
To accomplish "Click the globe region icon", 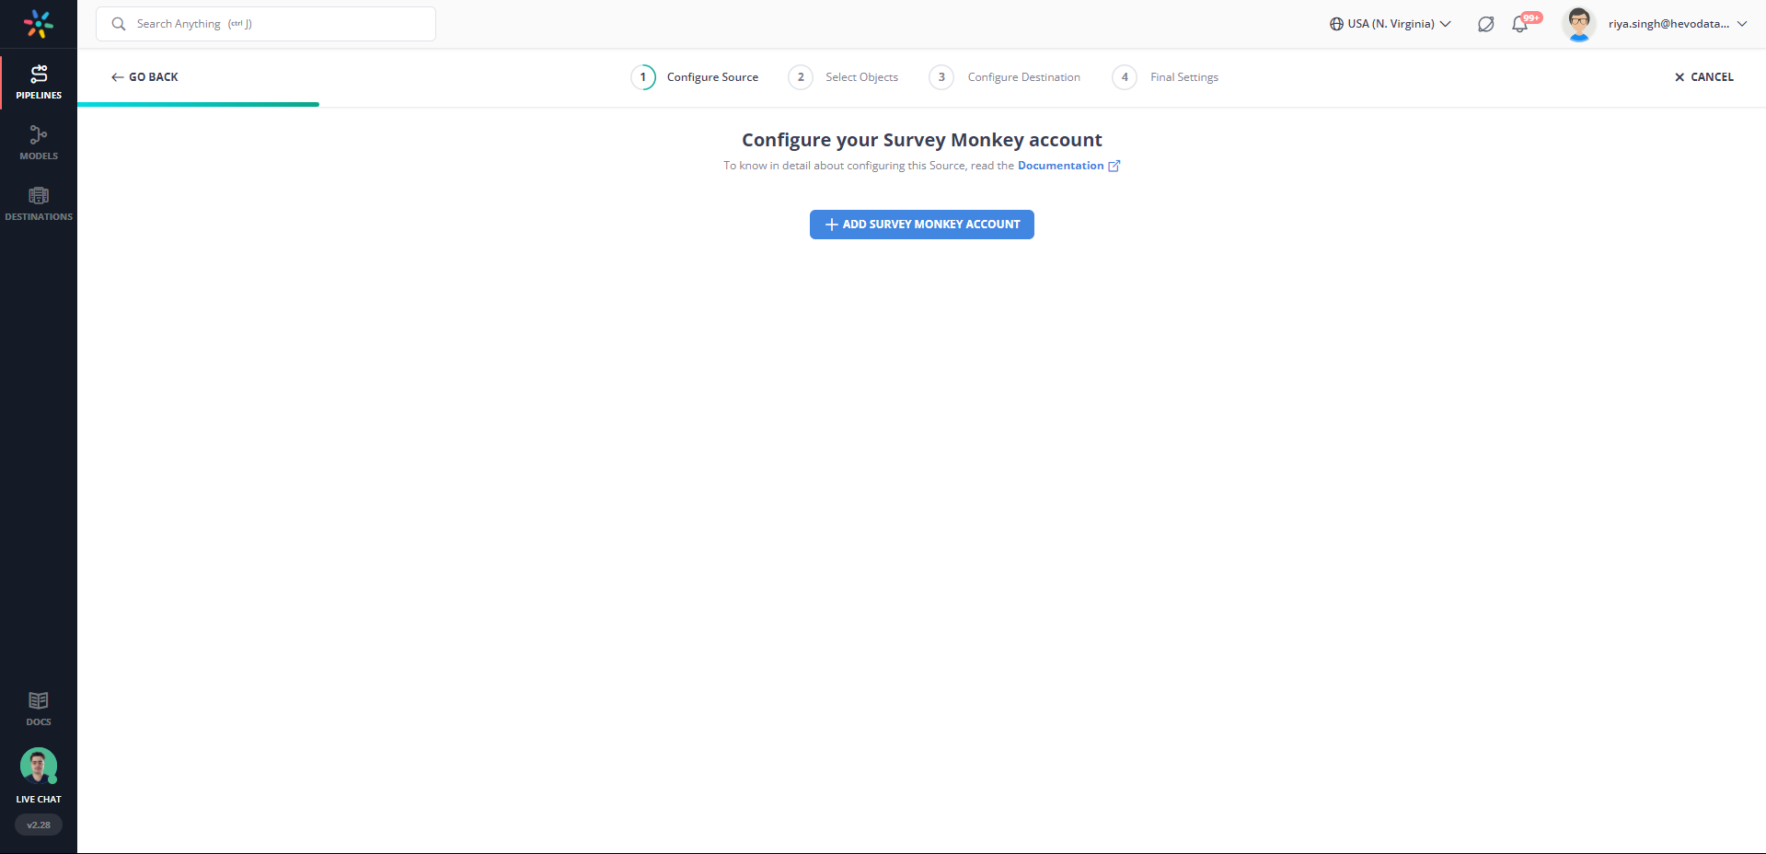I will (x=1336, y=24).
